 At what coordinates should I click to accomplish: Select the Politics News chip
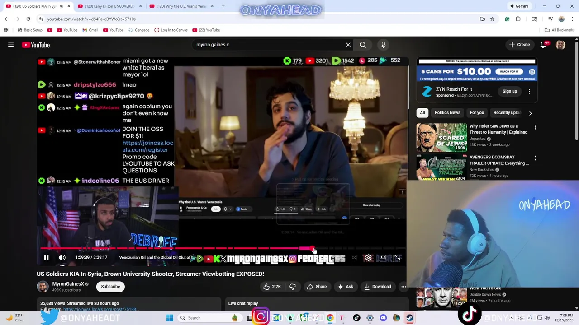click(x=447, y=113)
